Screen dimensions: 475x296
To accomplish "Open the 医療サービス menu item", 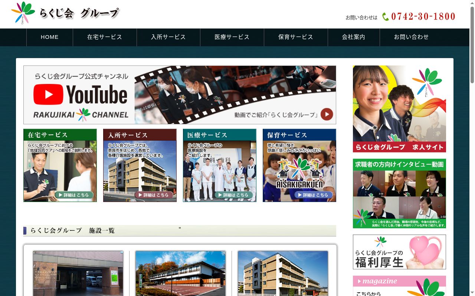I will pyautogui.click(x=232, y=37).
